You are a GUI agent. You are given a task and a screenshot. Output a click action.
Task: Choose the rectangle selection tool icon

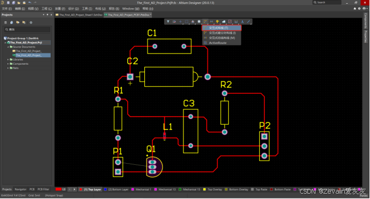[187, 22]
